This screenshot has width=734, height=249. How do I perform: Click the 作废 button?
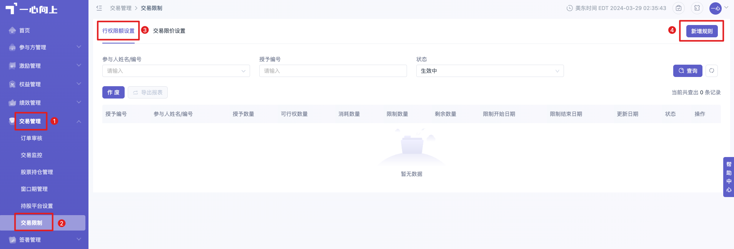click(113, 92)
